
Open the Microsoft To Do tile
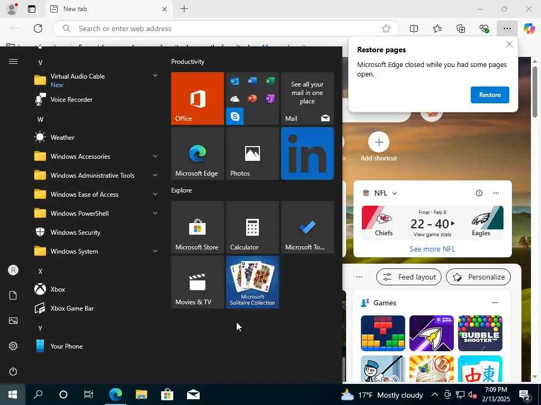(307, 227)
